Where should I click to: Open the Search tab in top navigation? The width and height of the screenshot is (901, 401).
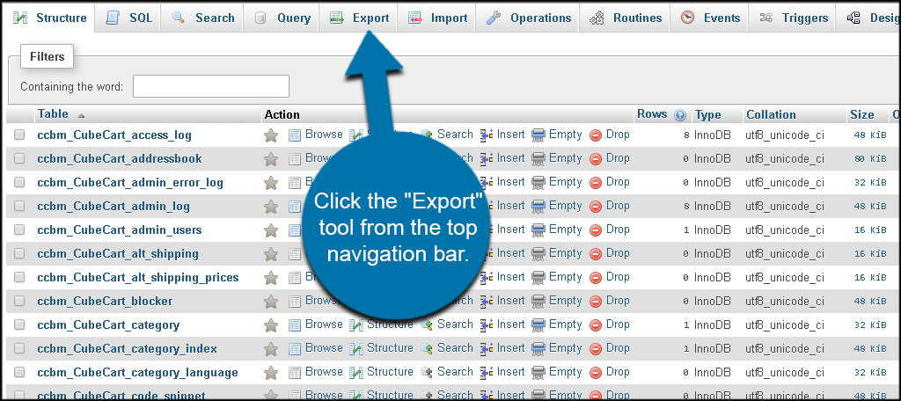[202, 18]
